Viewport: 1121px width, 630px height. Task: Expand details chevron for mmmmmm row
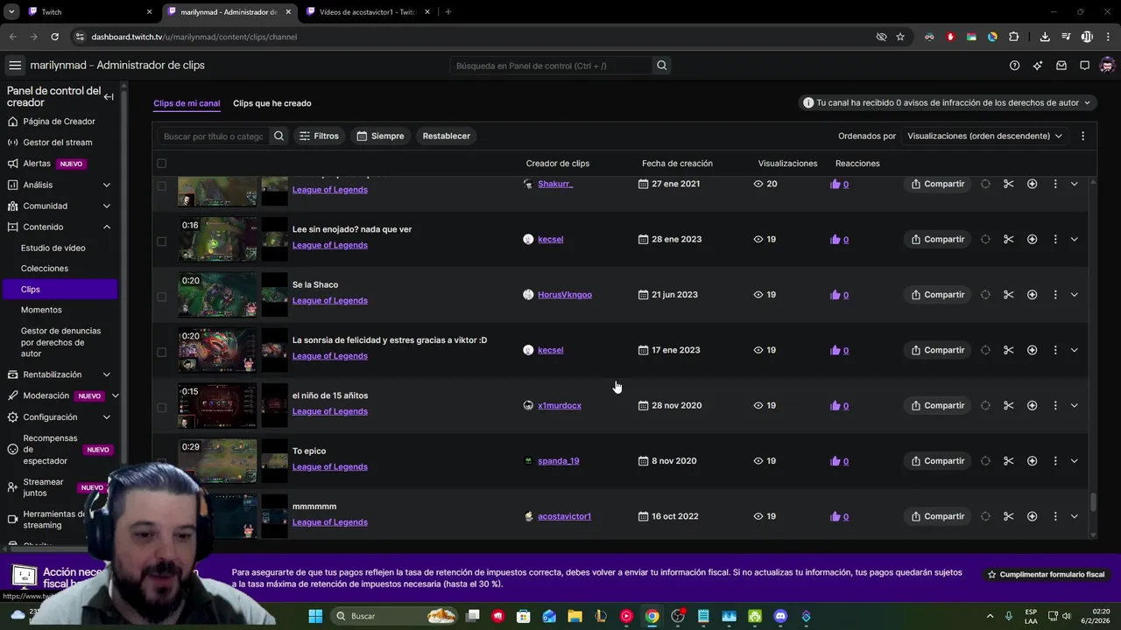[x=1074, y=516]
